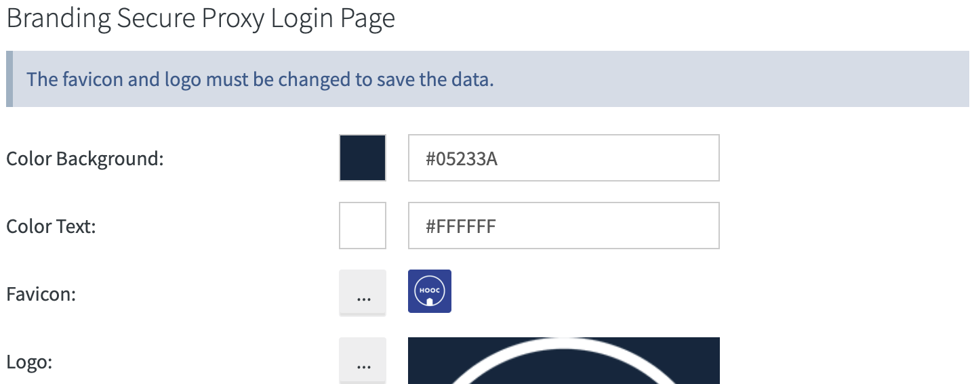
Task: Open the dark navy background color swatch
Action: [363, 158]
